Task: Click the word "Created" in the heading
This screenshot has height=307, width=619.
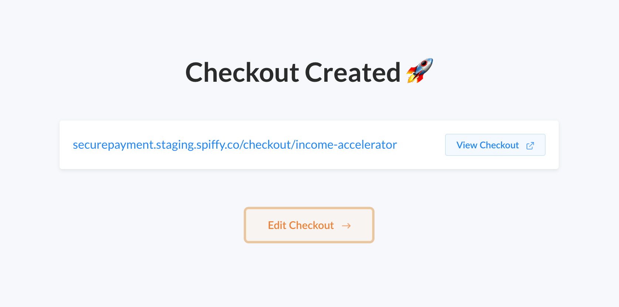Action: tap(353, 72)
